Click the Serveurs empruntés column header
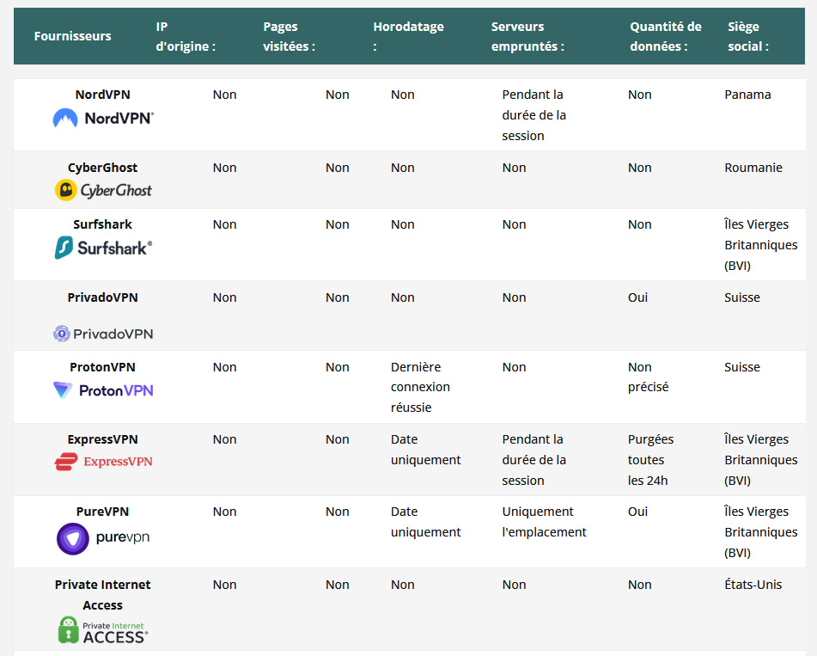The height and width of the screenshot is (656, 817). coord(527,36)
